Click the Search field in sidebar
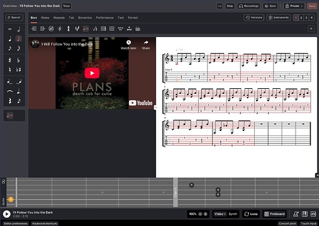 [x=14, y=18]
